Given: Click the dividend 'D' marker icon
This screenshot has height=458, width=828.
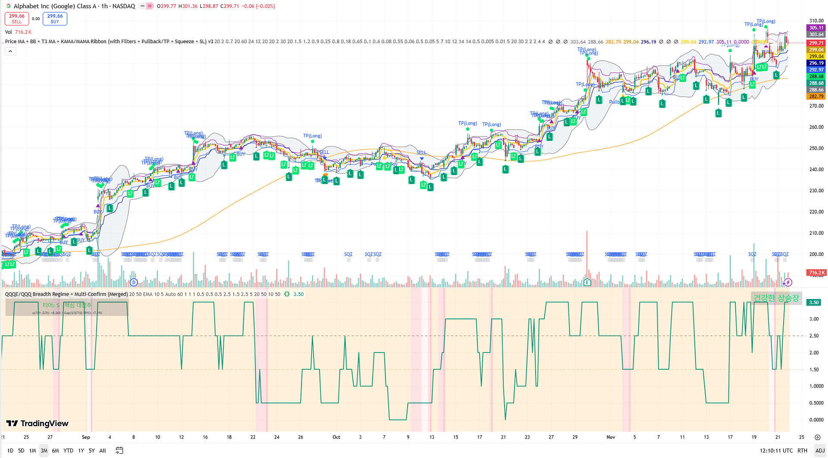Looking at the screenshot, I should (134, 283).
